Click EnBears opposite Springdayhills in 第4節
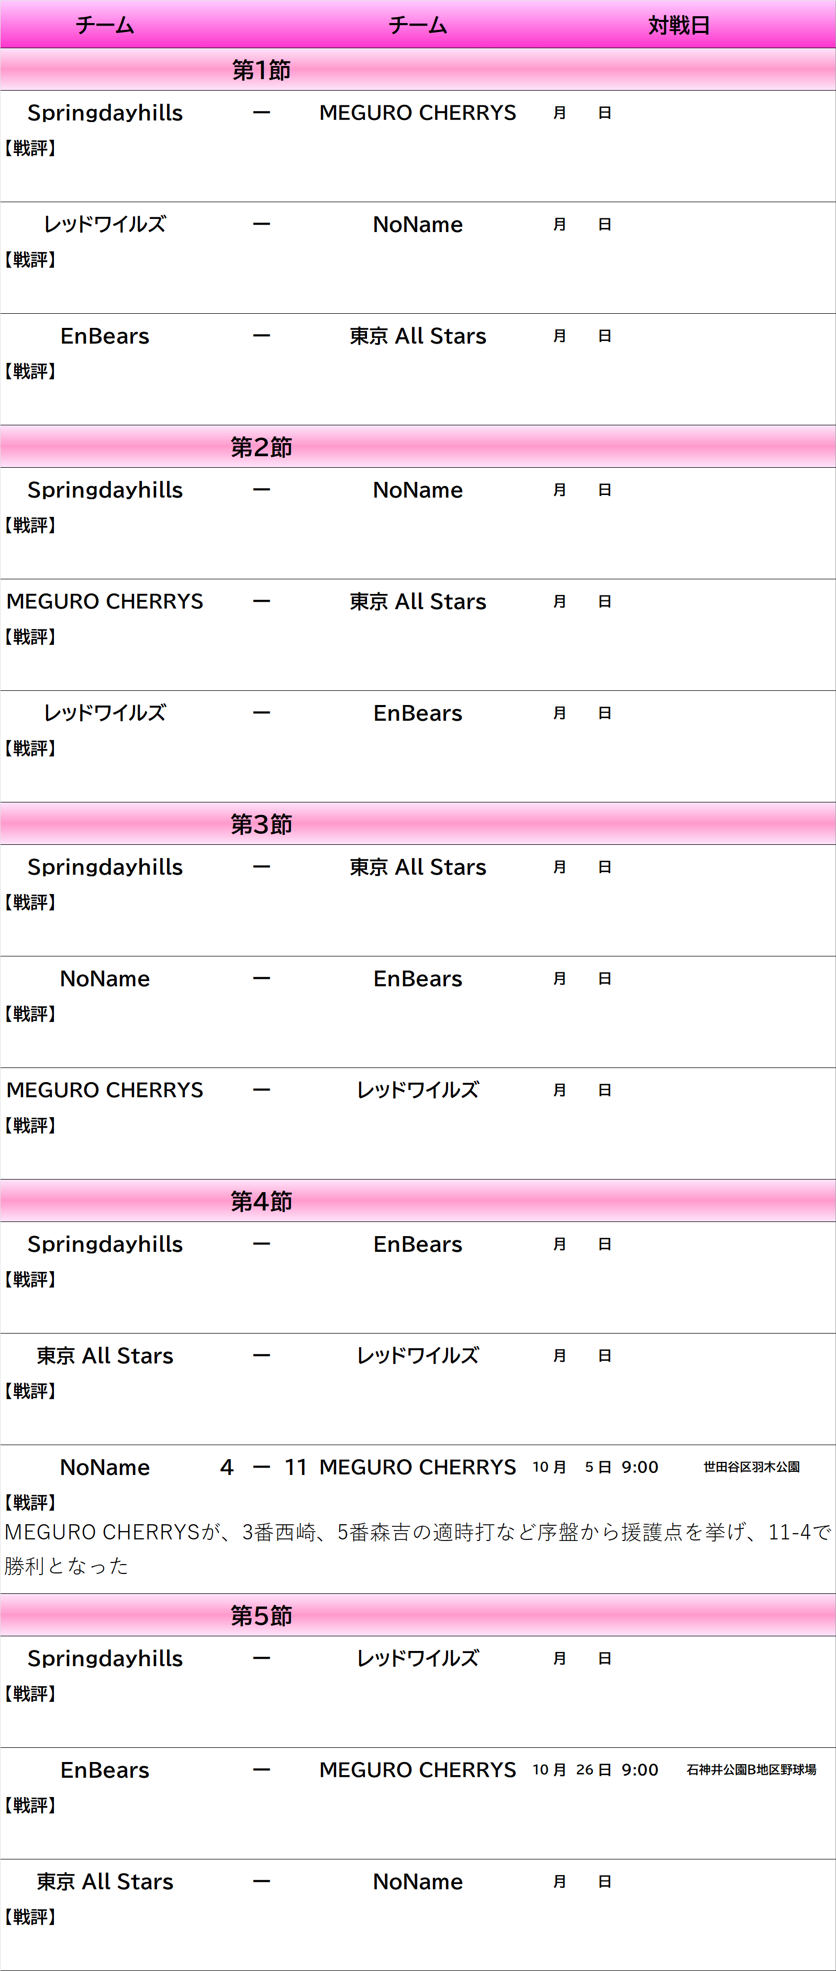Screen dimensions: 836x1971 coord(418,1244)
